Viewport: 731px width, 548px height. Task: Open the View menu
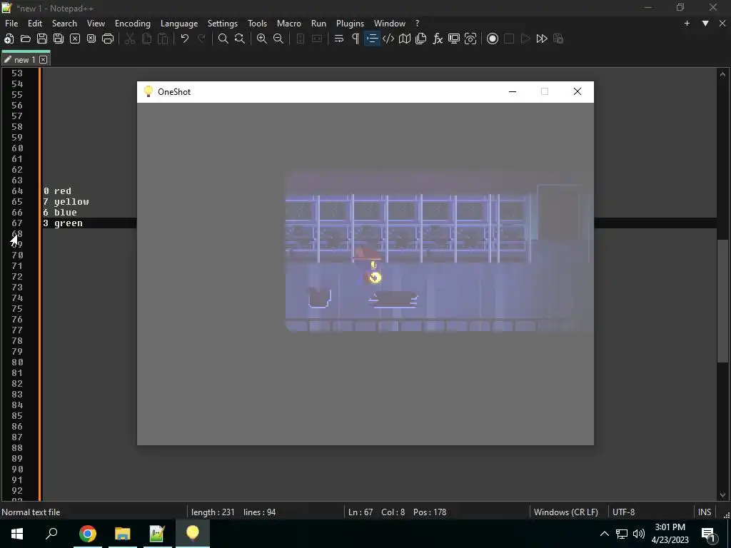click(96, 24)
